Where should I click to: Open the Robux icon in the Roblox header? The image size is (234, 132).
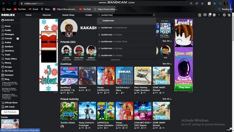pos(214,15)
